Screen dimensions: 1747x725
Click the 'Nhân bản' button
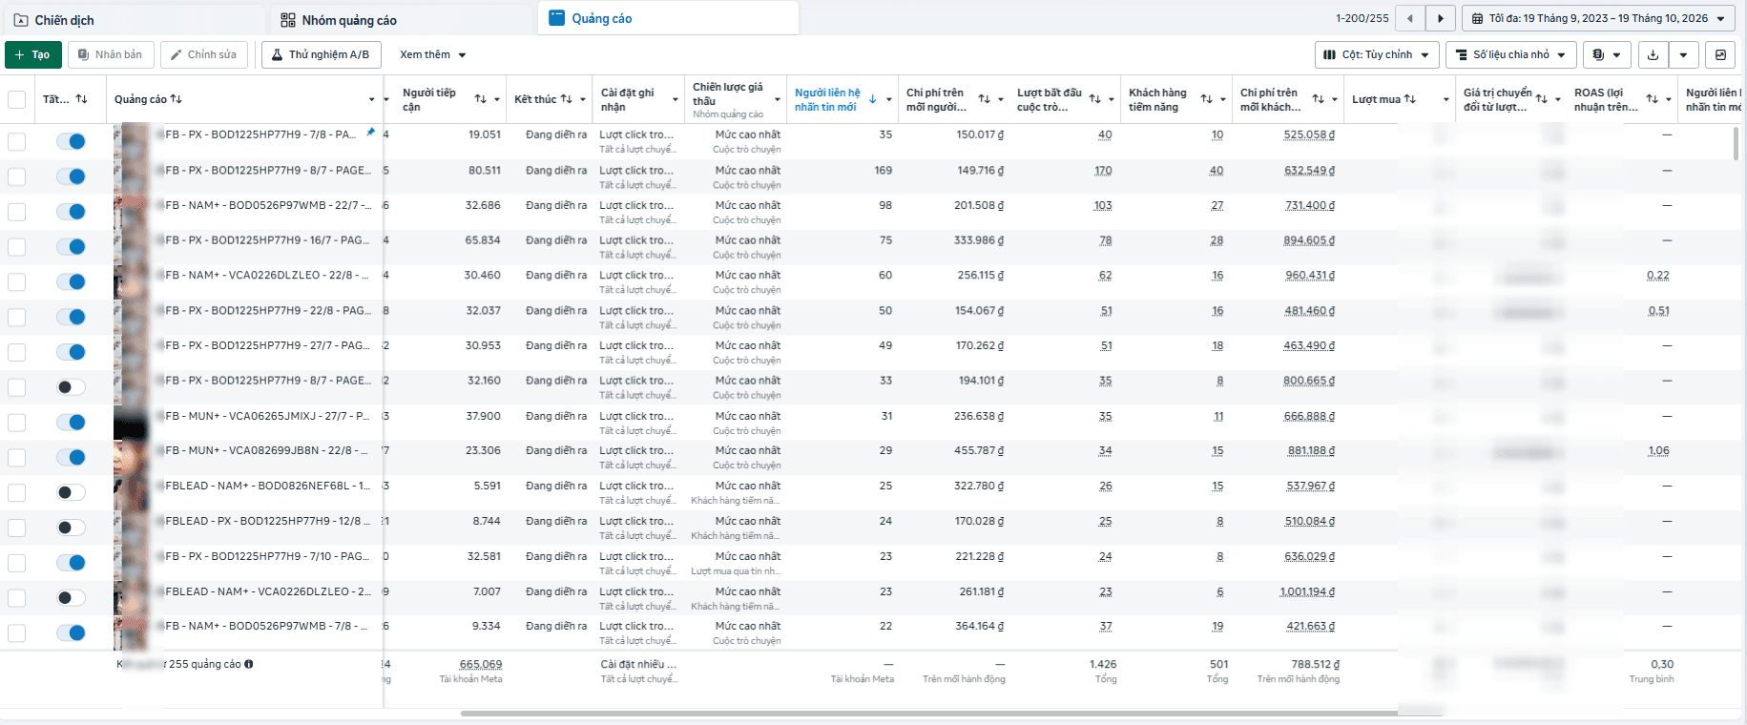111,54
